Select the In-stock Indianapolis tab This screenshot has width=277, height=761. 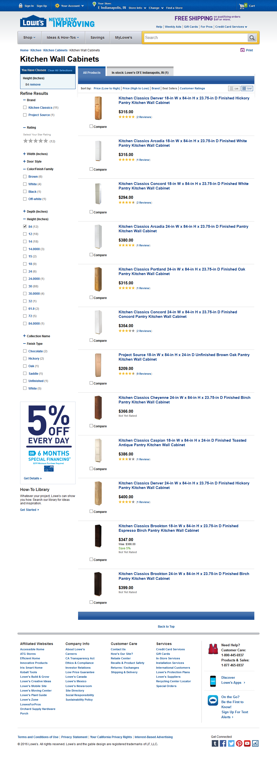coord(140,72)
